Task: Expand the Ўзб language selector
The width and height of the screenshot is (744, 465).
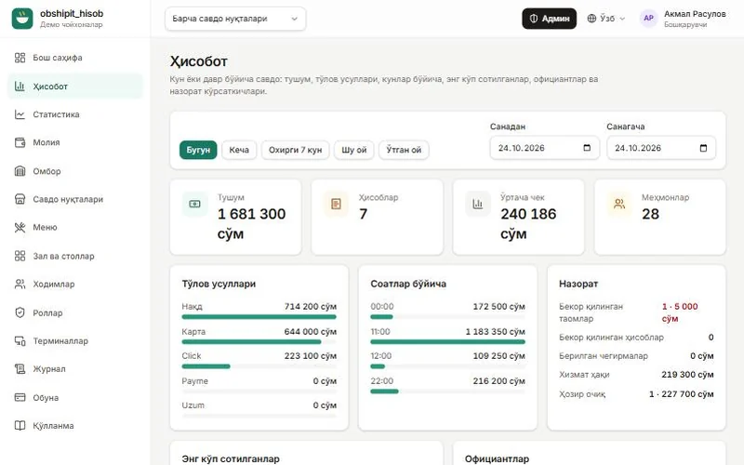Action: [x=606, y=19]
